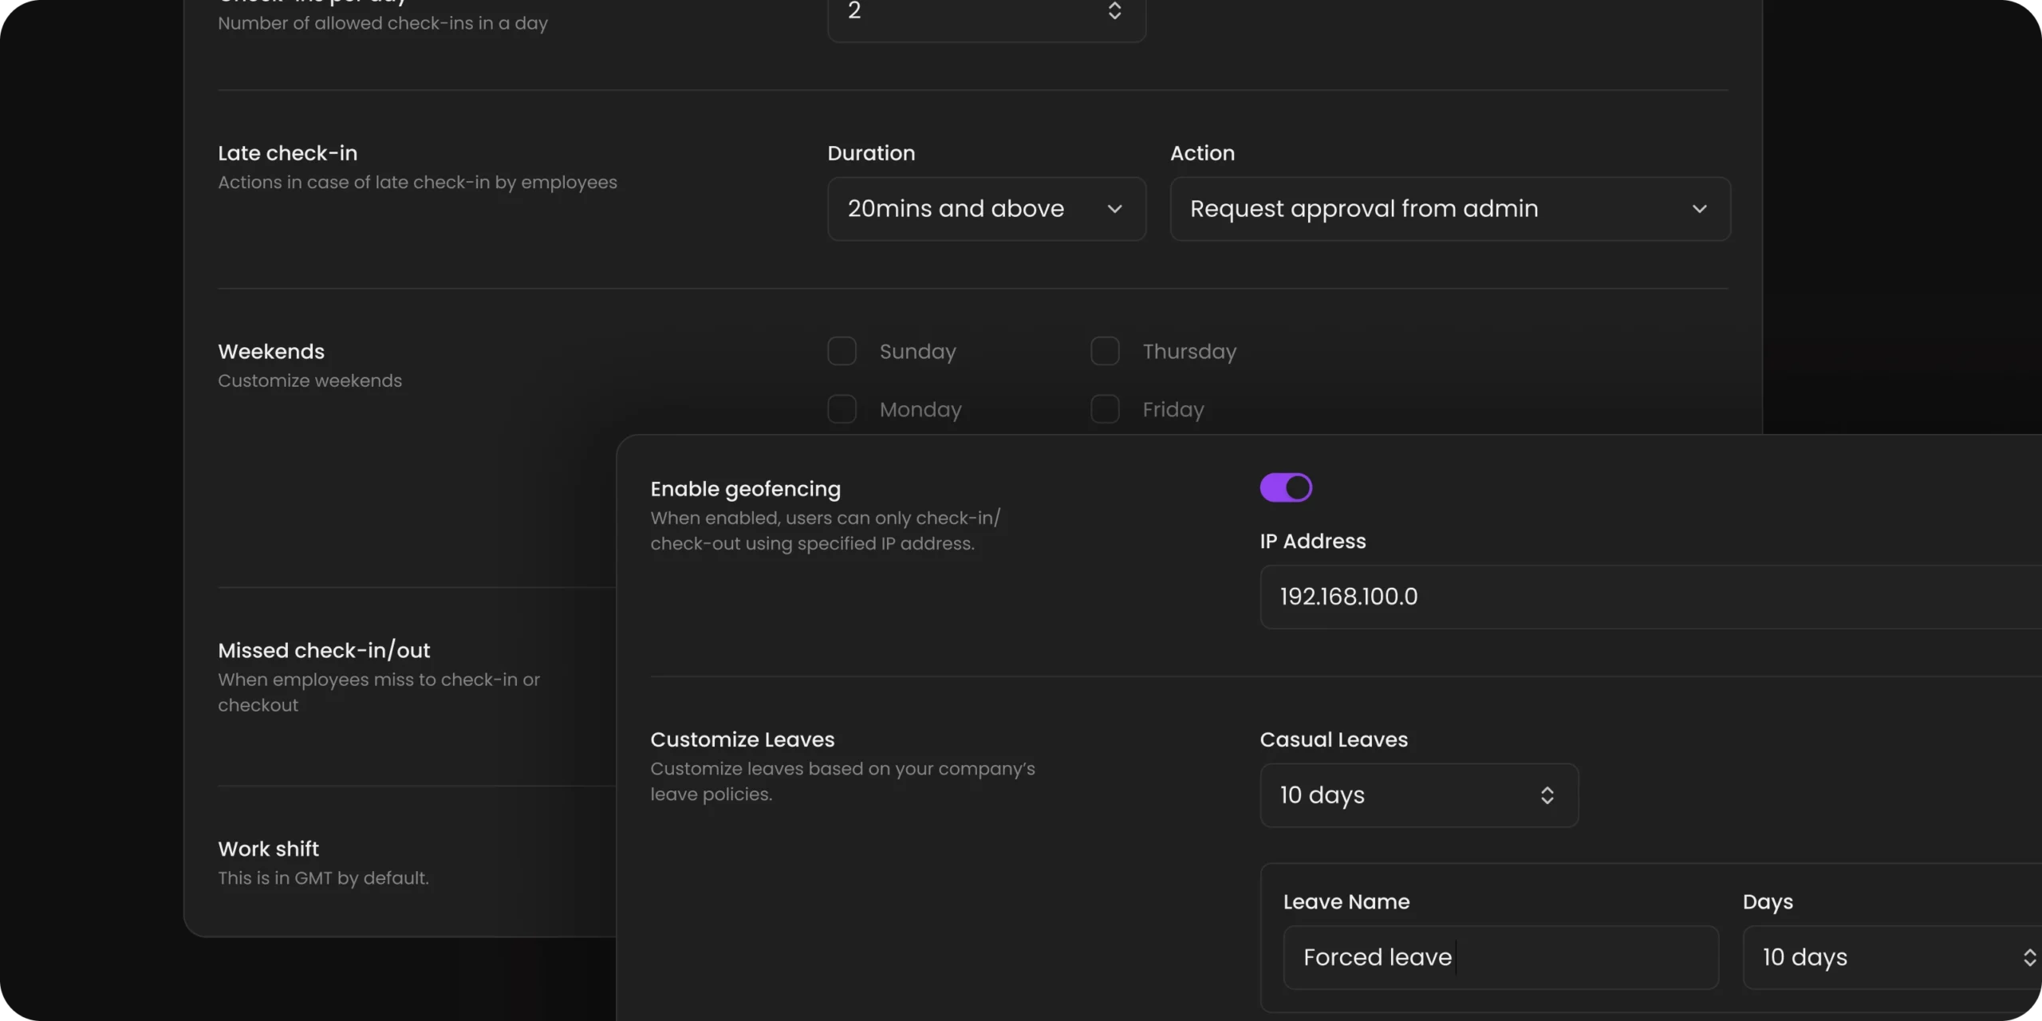Click the IP Address input field
Image resolution: width=2042 pixels, height=1021 pixels.
[1650, 597]
